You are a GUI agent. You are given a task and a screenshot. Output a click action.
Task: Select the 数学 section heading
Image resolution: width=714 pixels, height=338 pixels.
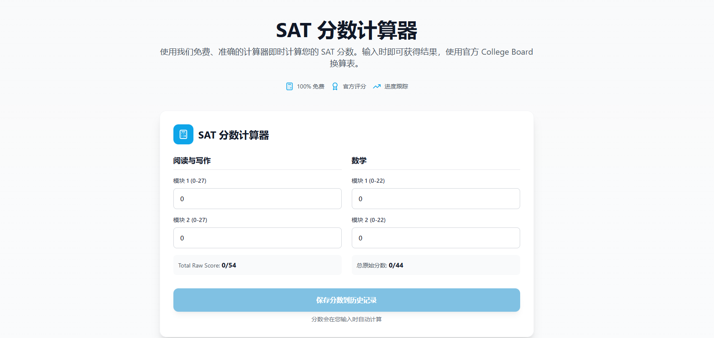[x=359, y=161]
